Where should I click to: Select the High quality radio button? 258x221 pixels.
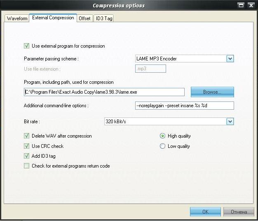[162, 136]
